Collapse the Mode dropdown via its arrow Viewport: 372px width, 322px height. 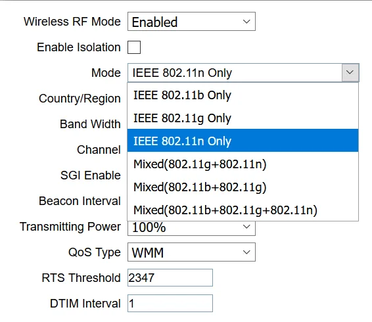[350, 72]
